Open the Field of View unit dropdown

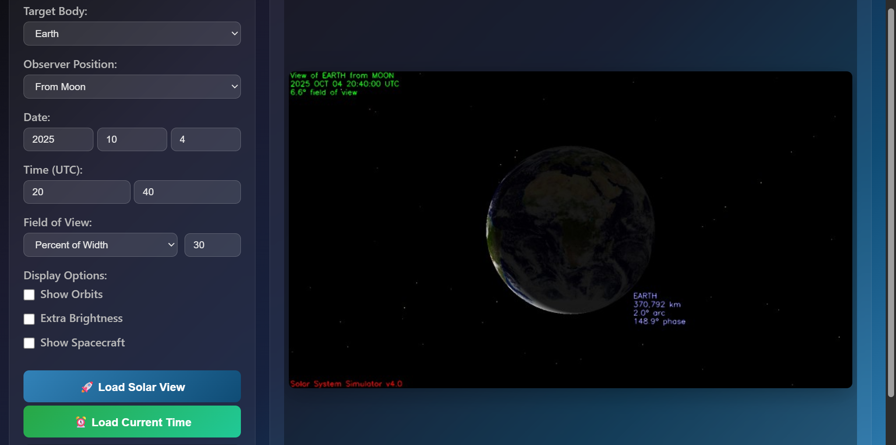click(x=100, y=245)
